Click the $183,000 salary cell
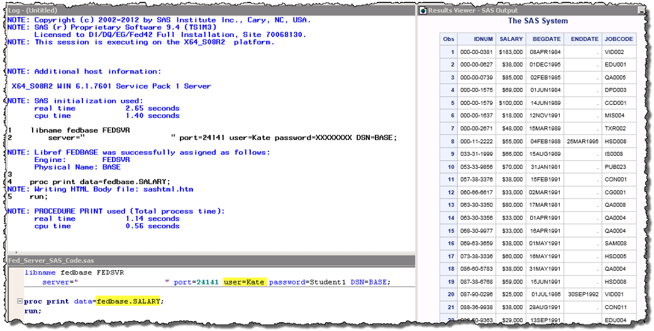The width and height of the screenshot is (654, 331). 511,52
